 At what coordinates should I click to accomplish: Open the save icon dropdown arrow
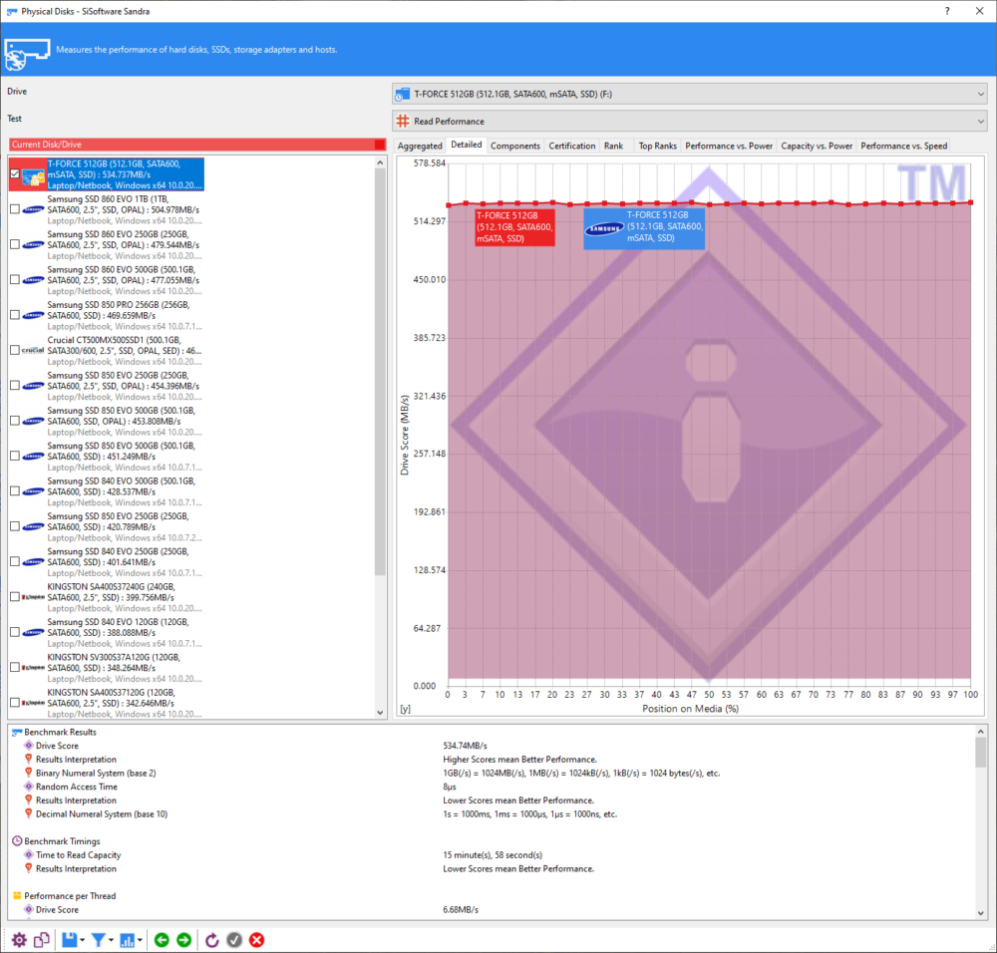click(83, 940)
